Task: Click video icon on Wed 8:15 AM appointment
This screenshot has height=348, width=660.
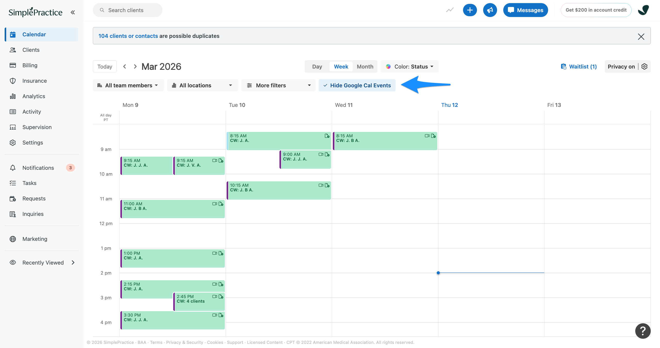Action: [x=427, y=136]
